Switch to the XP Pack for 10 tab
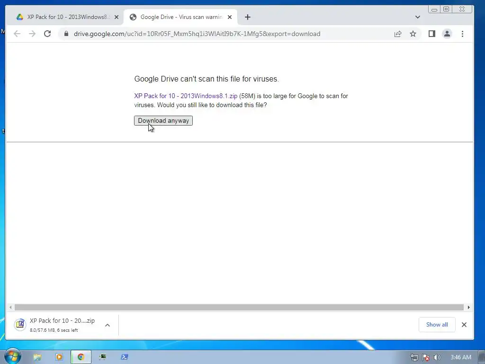Viewport: 485px width, 364px height. (63, 17)
